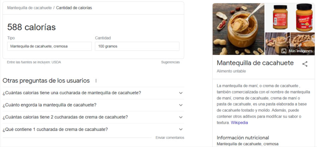The width and height of the screenshot is (317, 147).
Task: Open the large peanut butter jar photo
Action: tap(238, 29)
